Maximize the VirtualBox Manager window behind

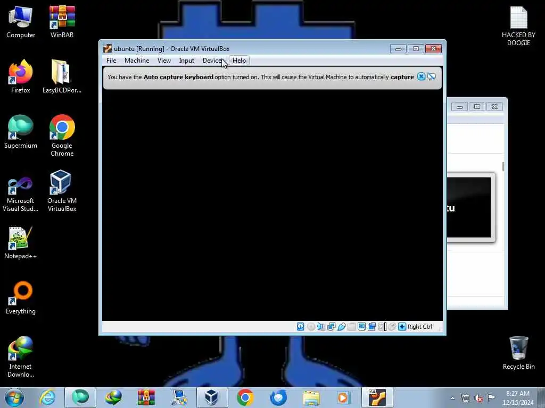coord(477,106)
